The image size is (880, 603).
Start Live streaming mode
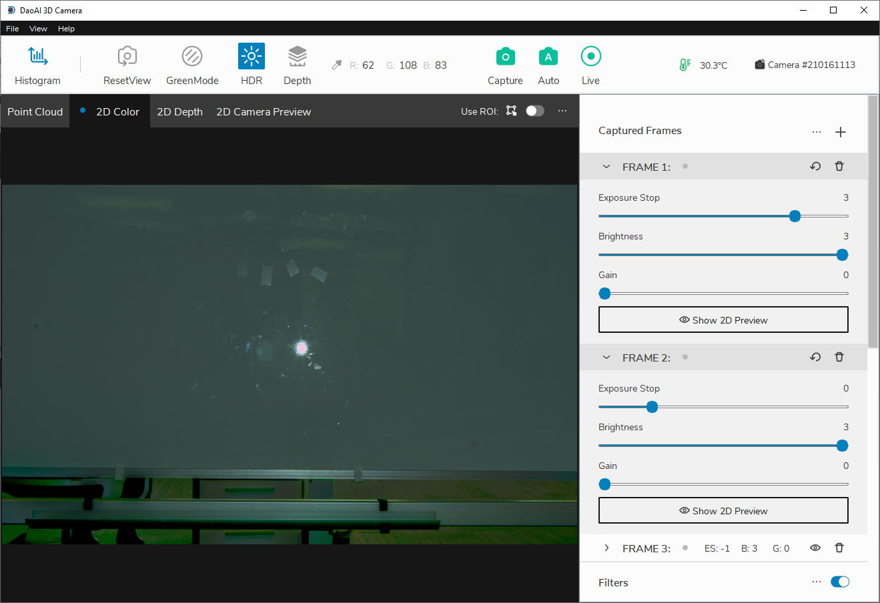pos(590,57)
